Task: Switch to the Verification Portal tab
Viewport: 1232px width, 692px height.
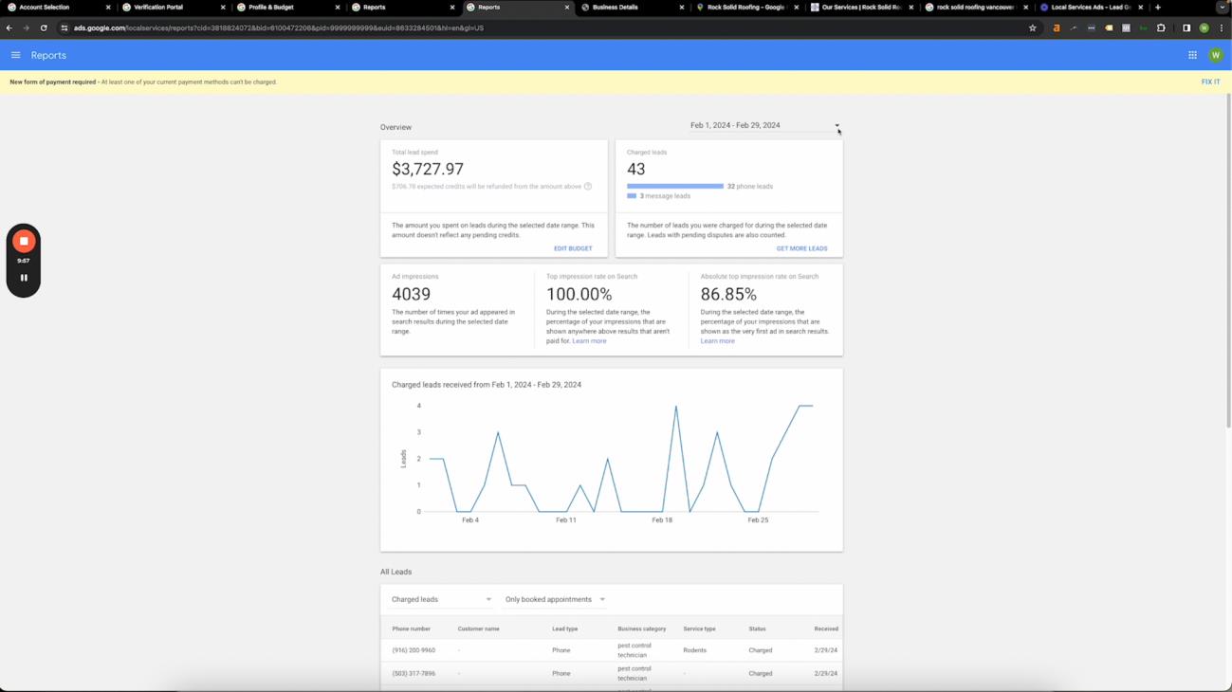Action: [172, 8]
